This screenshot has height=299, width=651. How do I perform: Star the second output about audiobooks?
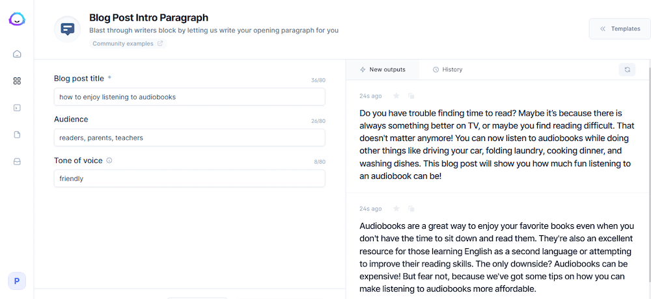[x=396, y=209]
